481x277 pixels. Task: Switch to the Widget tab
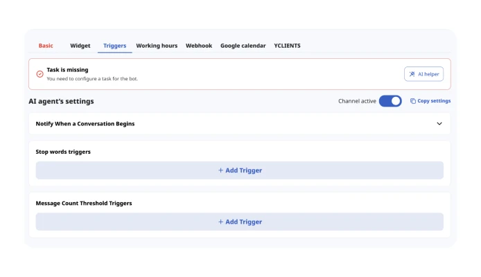[80, 46]
